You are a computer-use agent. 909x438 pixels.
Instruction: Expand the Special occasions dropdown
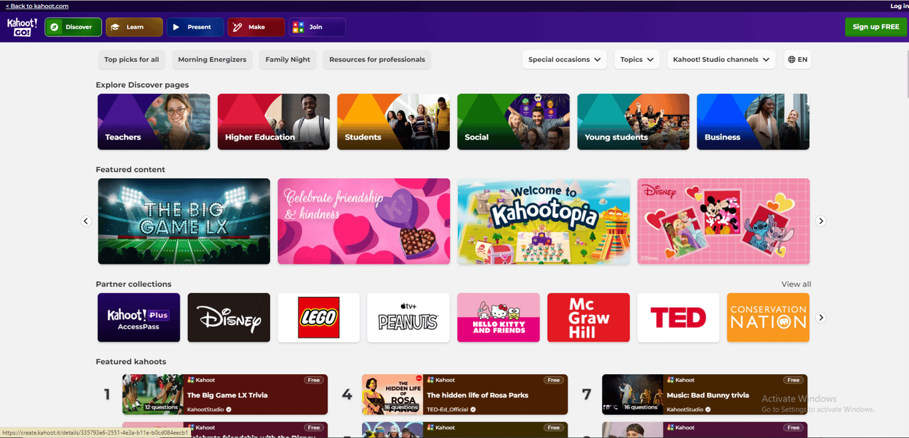564,60
